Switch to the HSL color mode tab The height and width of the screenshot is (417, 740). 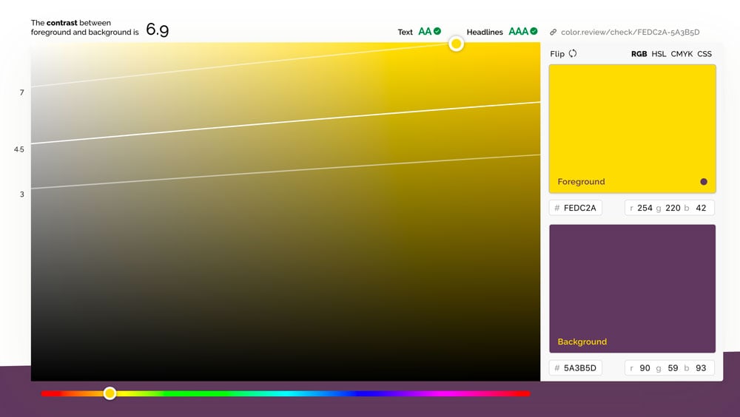point(659,54)
